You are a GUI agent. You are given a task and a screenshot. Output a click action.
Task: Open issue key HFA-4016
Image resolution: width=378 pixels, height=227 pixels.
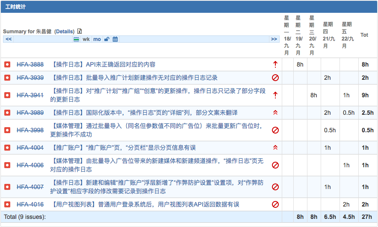coord(30,204)
